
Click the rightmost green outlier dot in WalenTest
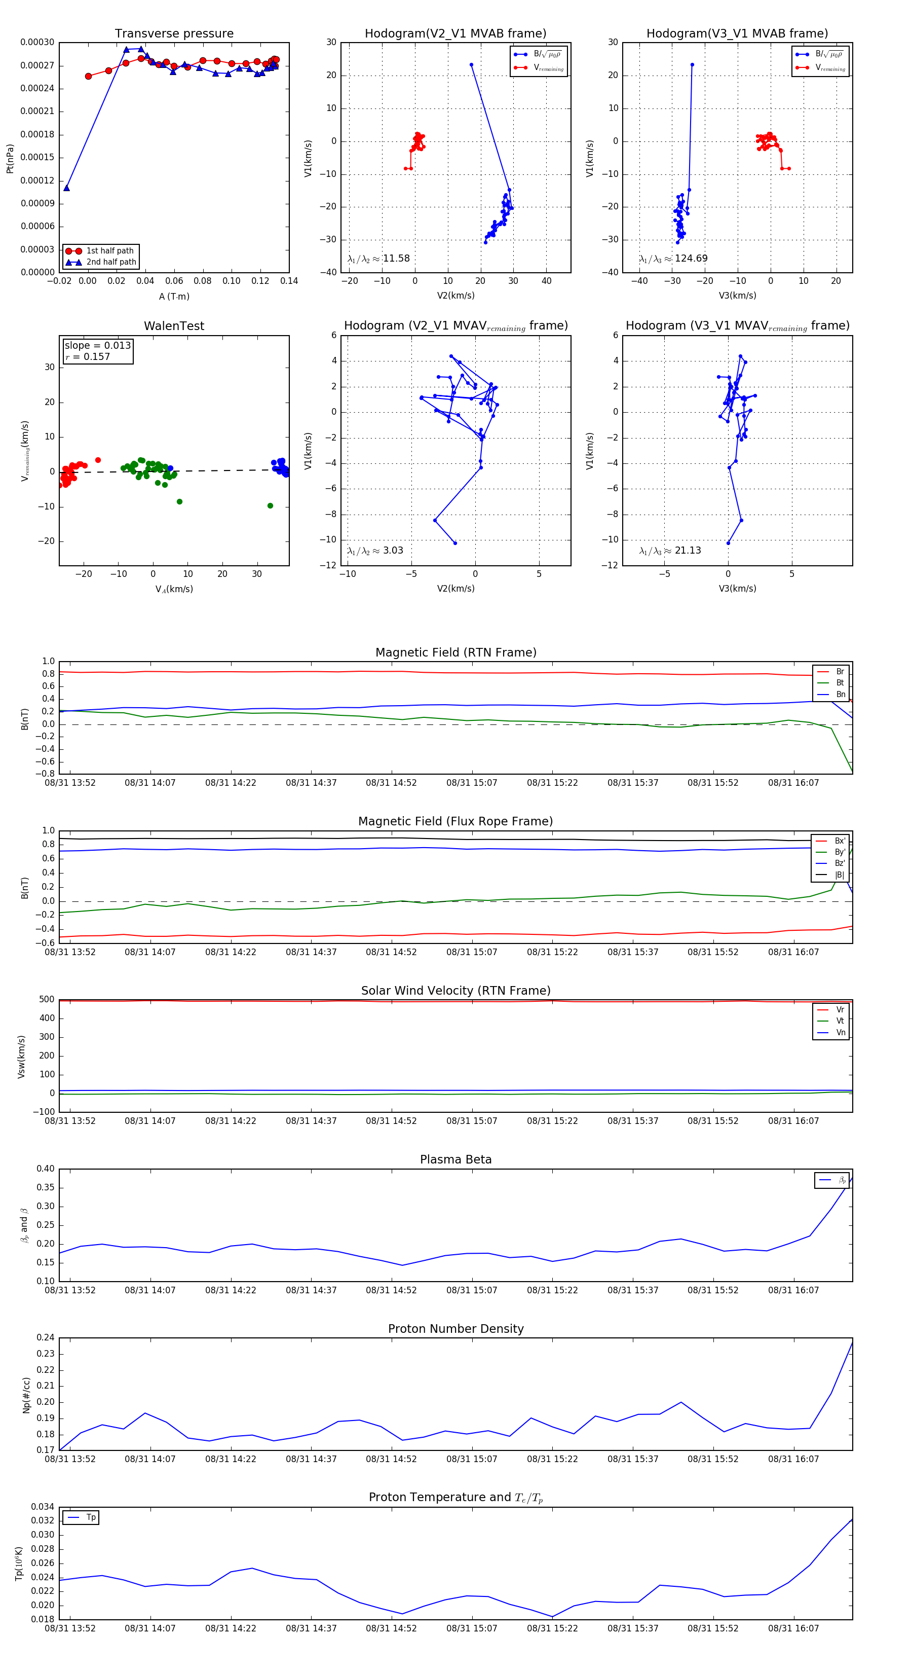(270, 505)
